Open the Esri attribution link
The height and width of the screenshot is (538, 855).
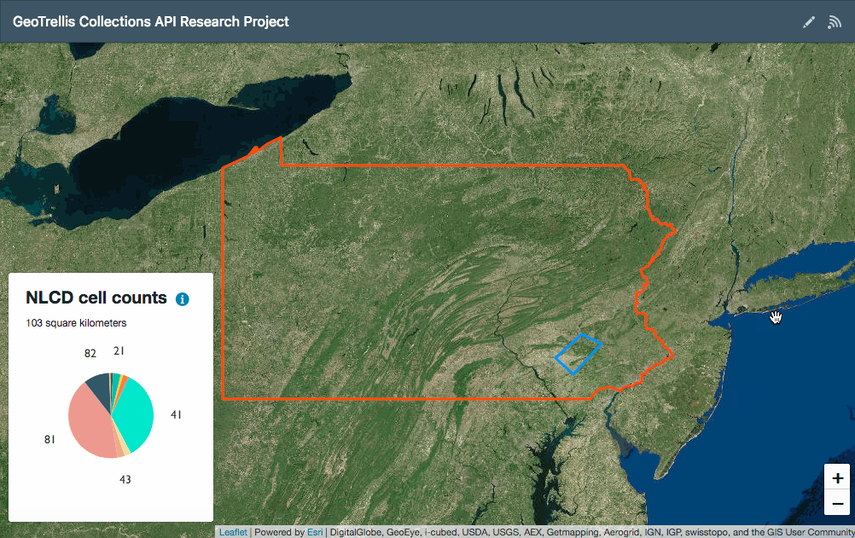[x=314, y=531]
